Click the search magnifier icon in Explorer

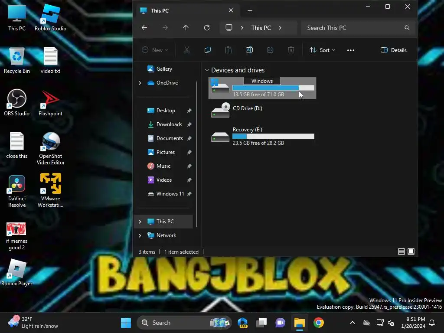(407, 28)
